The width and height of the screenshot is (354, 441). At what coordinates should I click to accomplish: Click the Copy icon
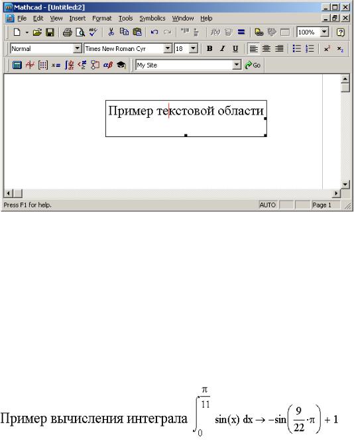tap(124, 32)
